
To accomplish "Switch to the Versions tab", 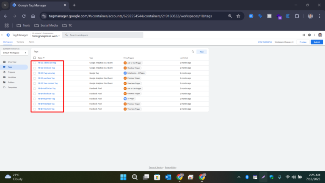I will coord(20,42).
